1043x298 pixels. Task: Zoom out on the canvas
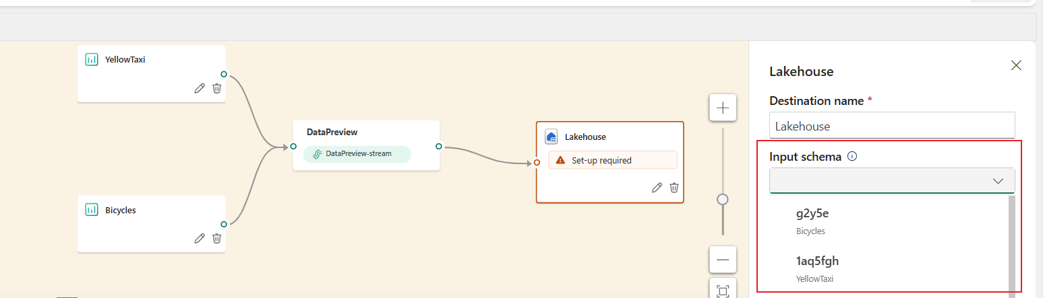pyautogui.click(x=723, y=260)
